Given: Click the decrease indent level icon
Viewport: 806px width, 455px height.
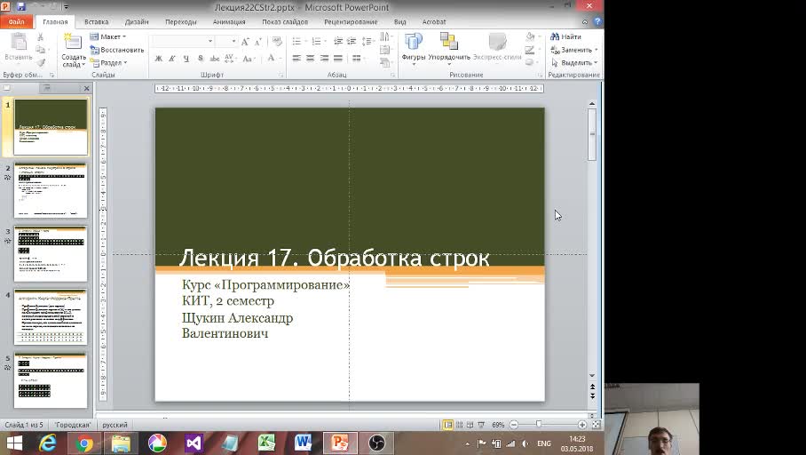Looking at the screenshot, I should tap(338, 41).
